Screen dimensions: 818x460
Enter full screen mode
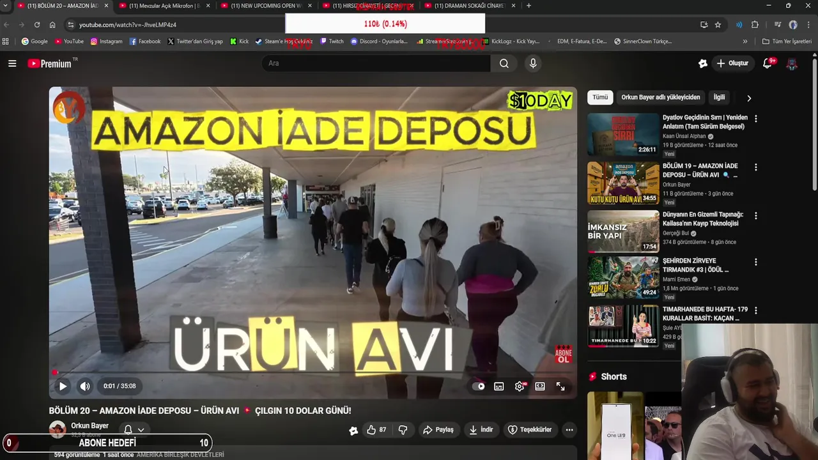tap(560, 386)
